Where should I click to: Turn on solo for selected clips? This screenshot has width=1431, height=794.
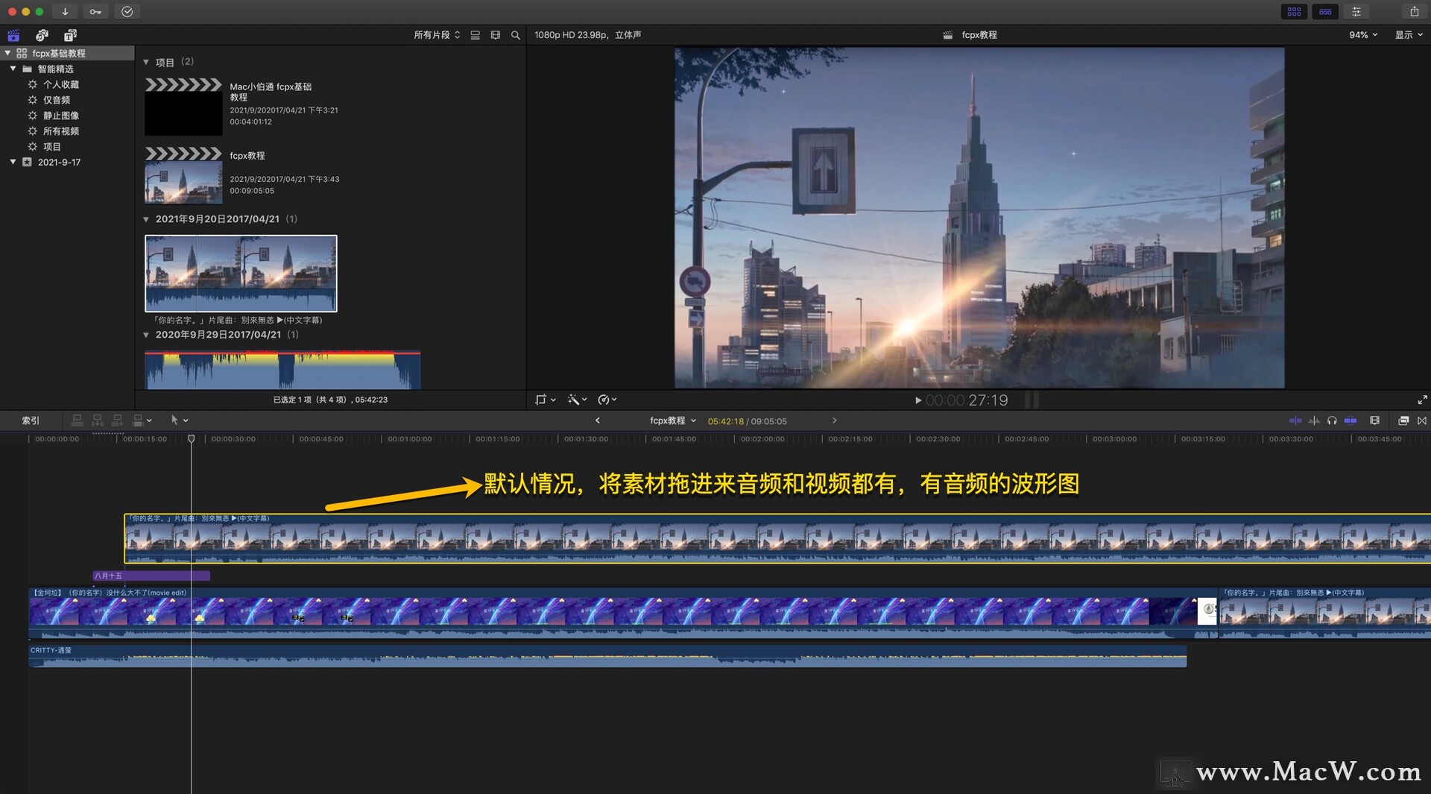tap(1332, 420)
